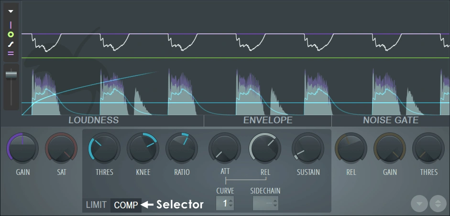Click the Noise Gate REL knob
Viewport: 450px width, 216px height.
coord(351,148)
